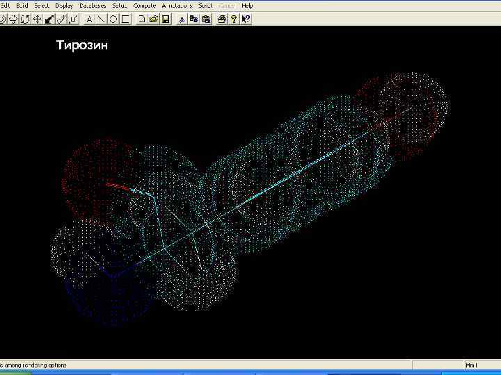Open the Annotations menu
The image size is (501, 375).
pyautogui.click(x=177, y=6)
